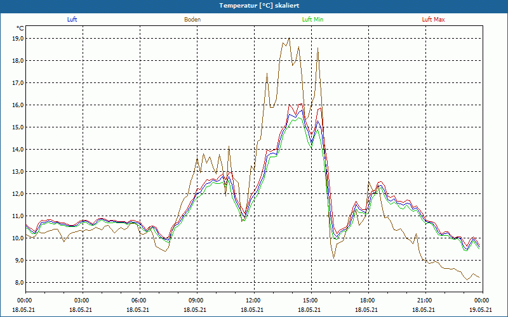Image resolution: width=508 pixels, height=317 pixels.
Task: Click the 06:00 time axis label
Action: tap(140, 301)
